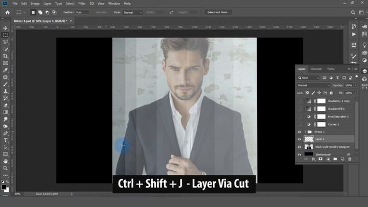The height and width of the screenshot is (207, 368).
Task: Switch to the Paths tab
Action: pyautogui.click(x=331, y=69)
